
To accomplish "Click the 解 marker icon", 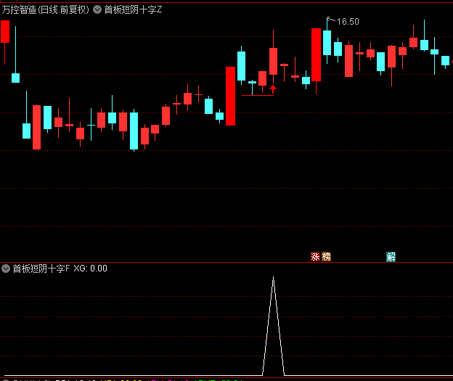I will coord(391,256).
